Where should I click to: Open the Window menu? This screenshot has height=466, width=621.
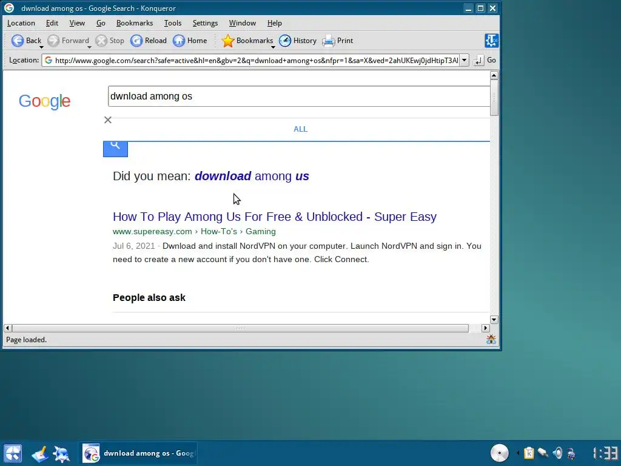[x=243, y=23]
